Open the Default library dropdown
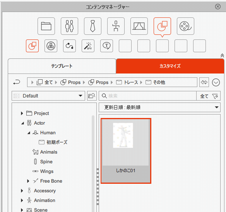The height and width of the screenshot is (212, 226). click(48, 96)
